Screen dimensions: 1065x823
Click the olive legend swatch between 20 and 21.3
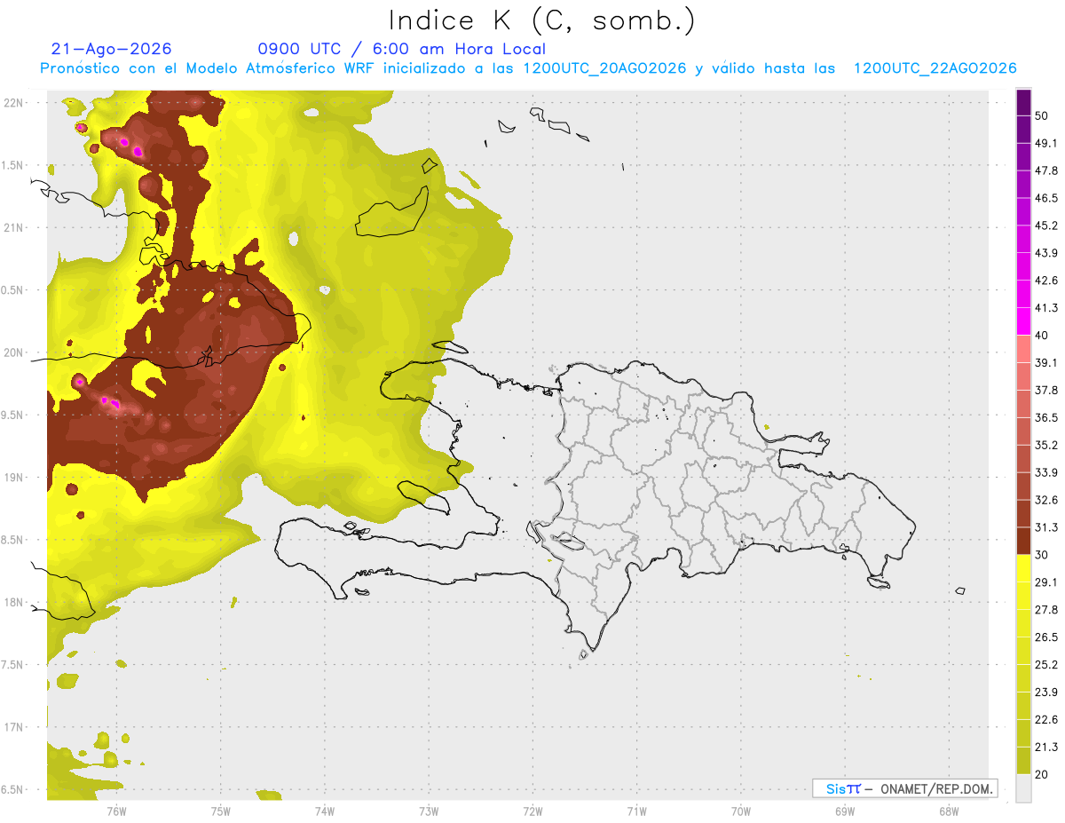[x=1024, y=760]
